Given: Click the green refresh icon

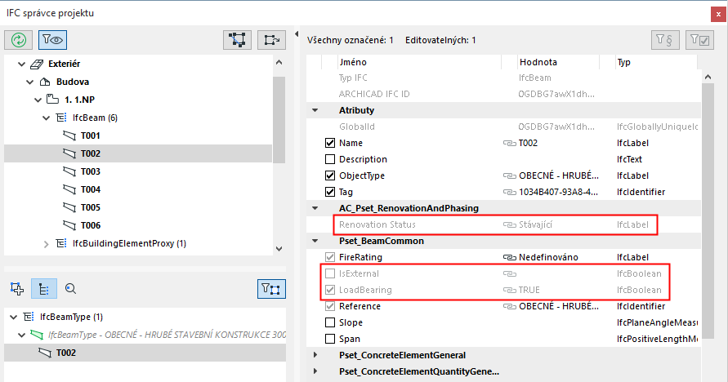Looking at the screenshot, I should tap(19, 39).
